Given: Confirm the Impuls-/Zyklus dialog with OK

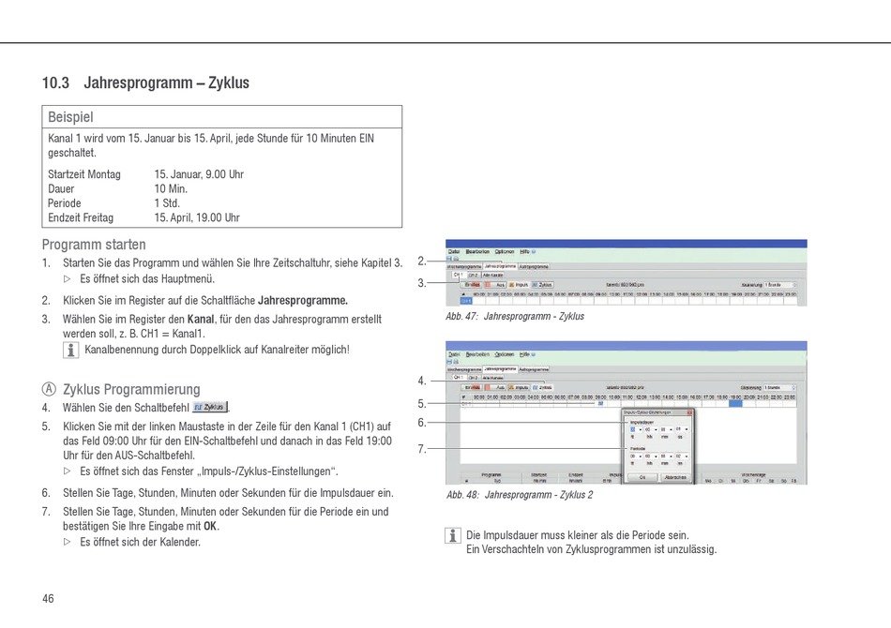Looking at the screenshot, I should pos(642,477).
